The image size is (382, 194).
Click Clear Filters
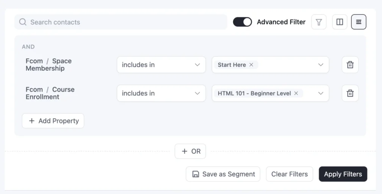(289, 174)
